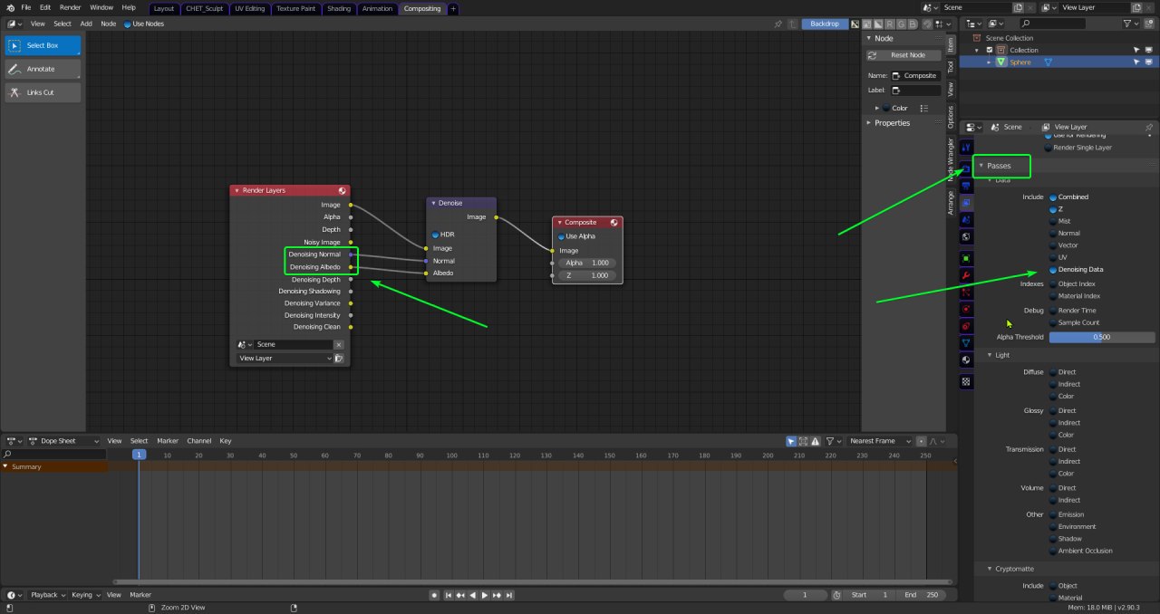
Task: Open the outliner filter dropdown
Action: pos(1130,23)
